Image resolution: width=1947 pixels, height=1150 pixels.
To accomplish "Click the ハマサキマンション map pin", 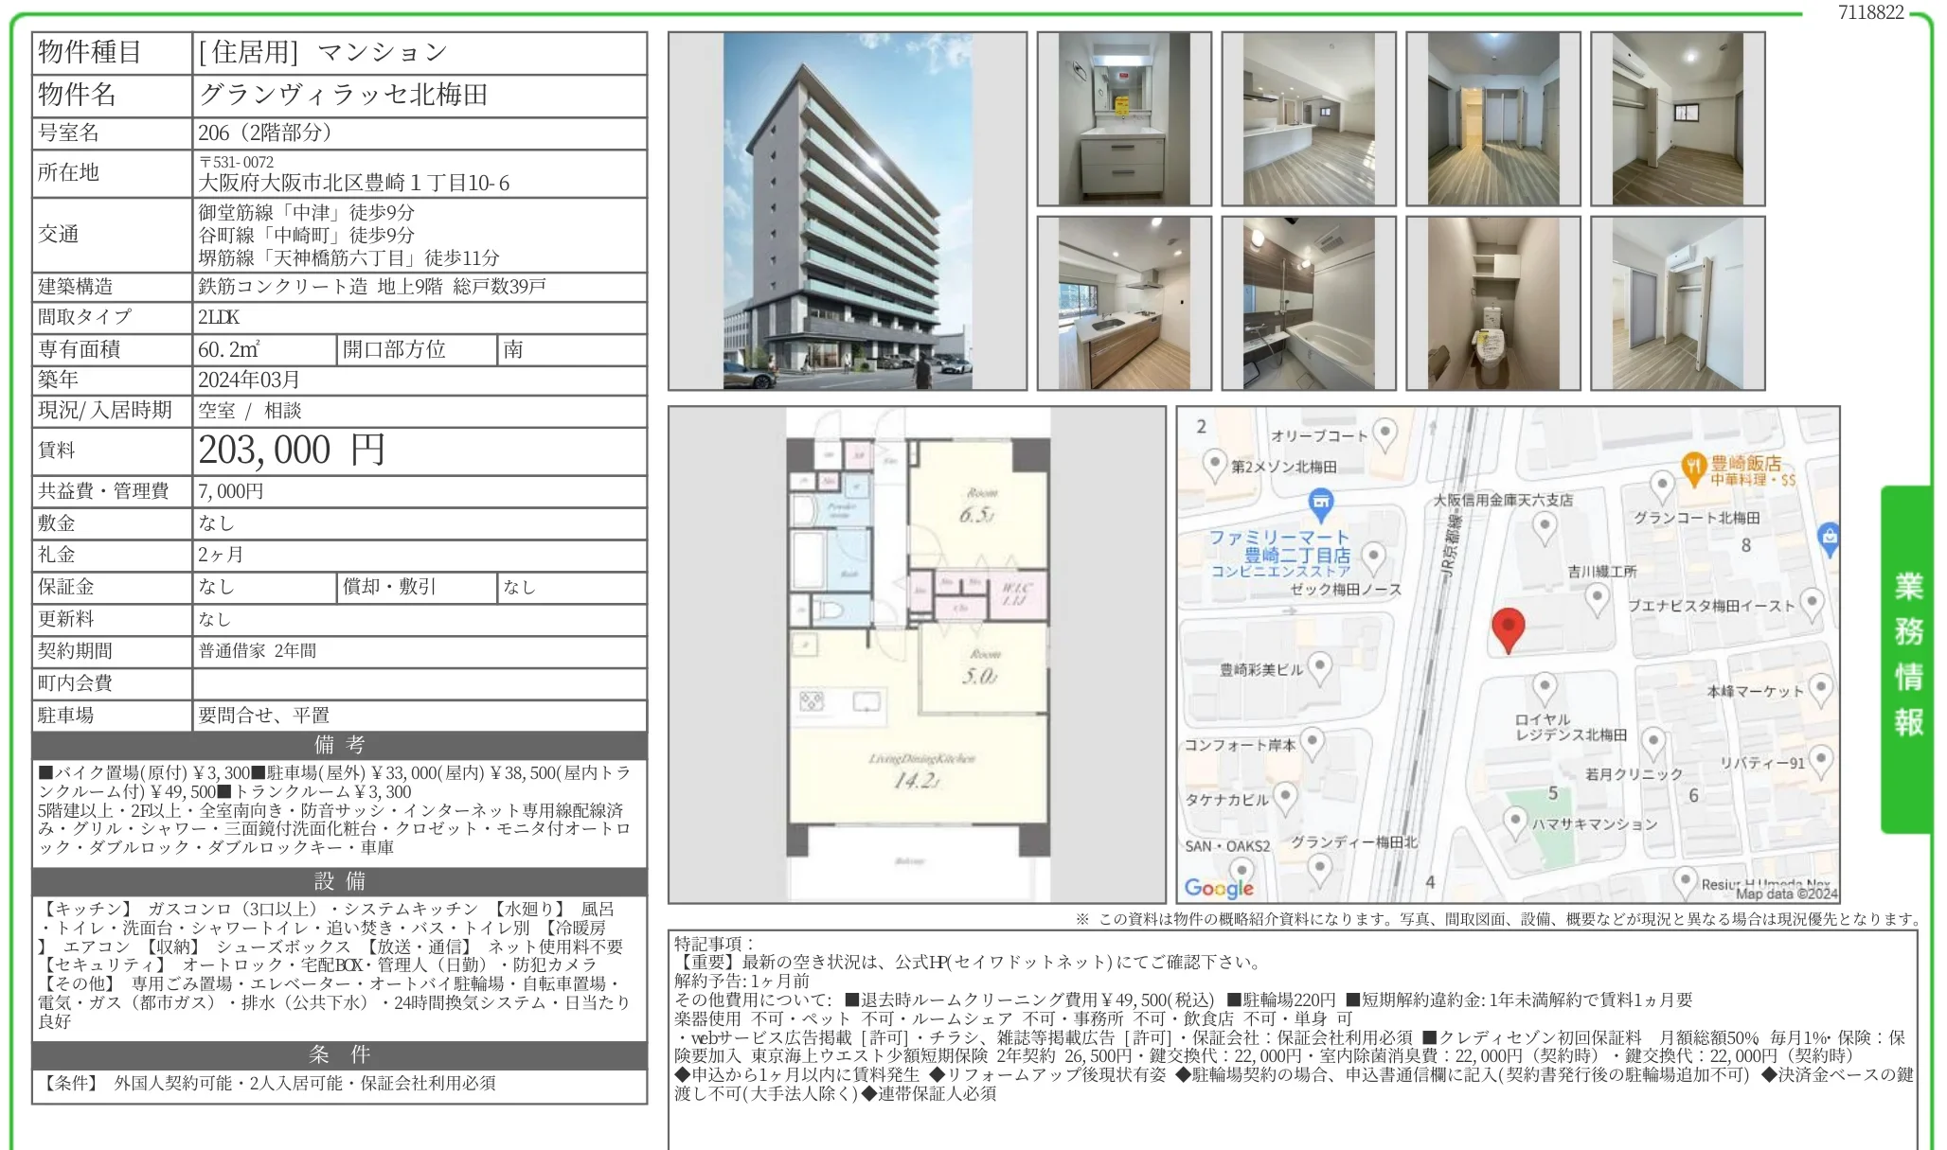I will click(1515, 820).
